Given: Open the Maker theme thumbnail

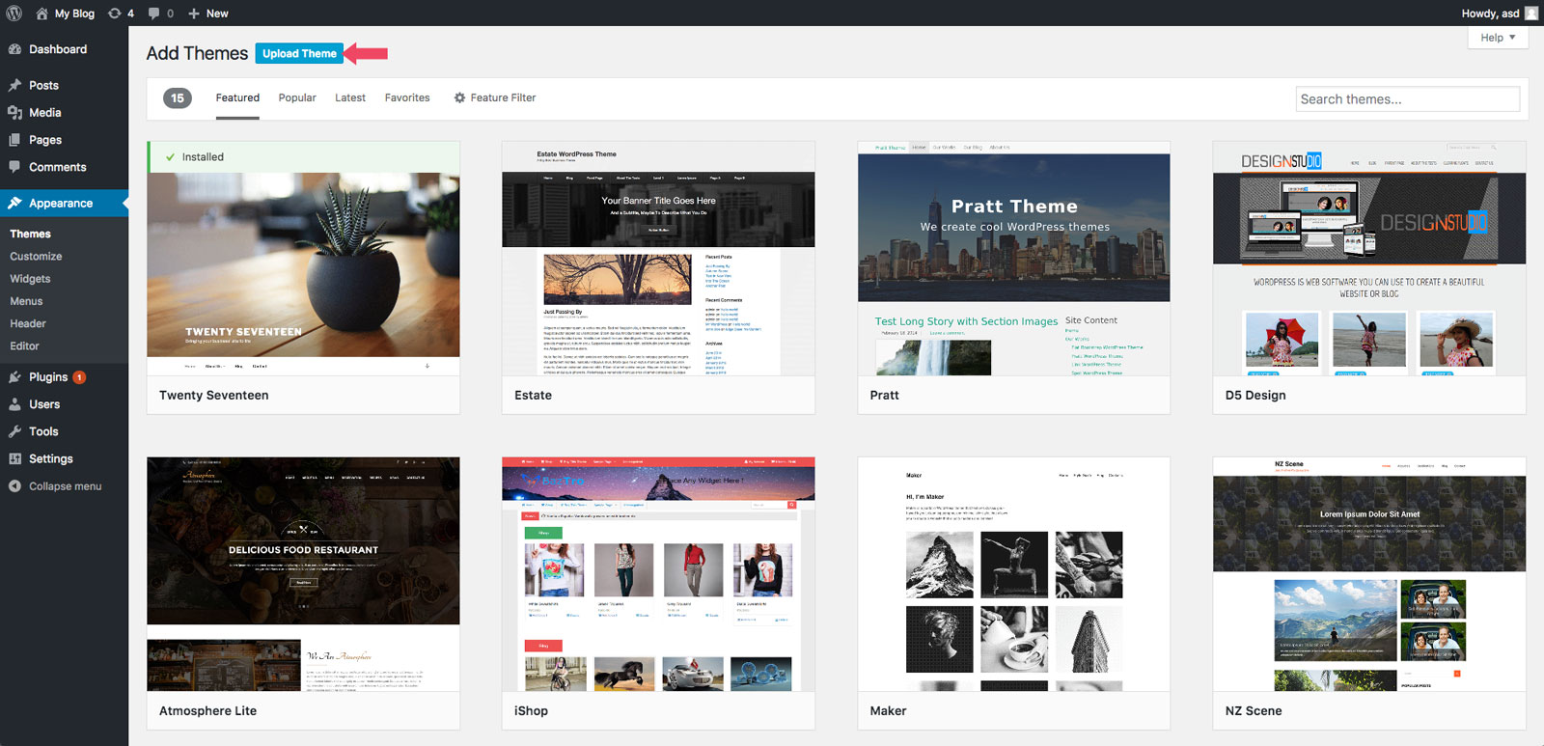Looking at the screenshot, I should (x=1013, y=574).
